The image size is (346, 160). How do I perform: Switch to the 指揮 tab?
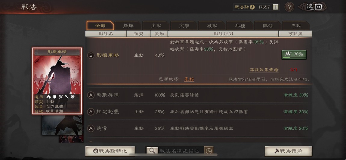(x=128, y=26)
